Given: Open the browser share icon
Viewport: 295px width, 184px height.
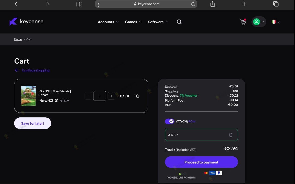Looking at the screenshot, I should (213, 4).
